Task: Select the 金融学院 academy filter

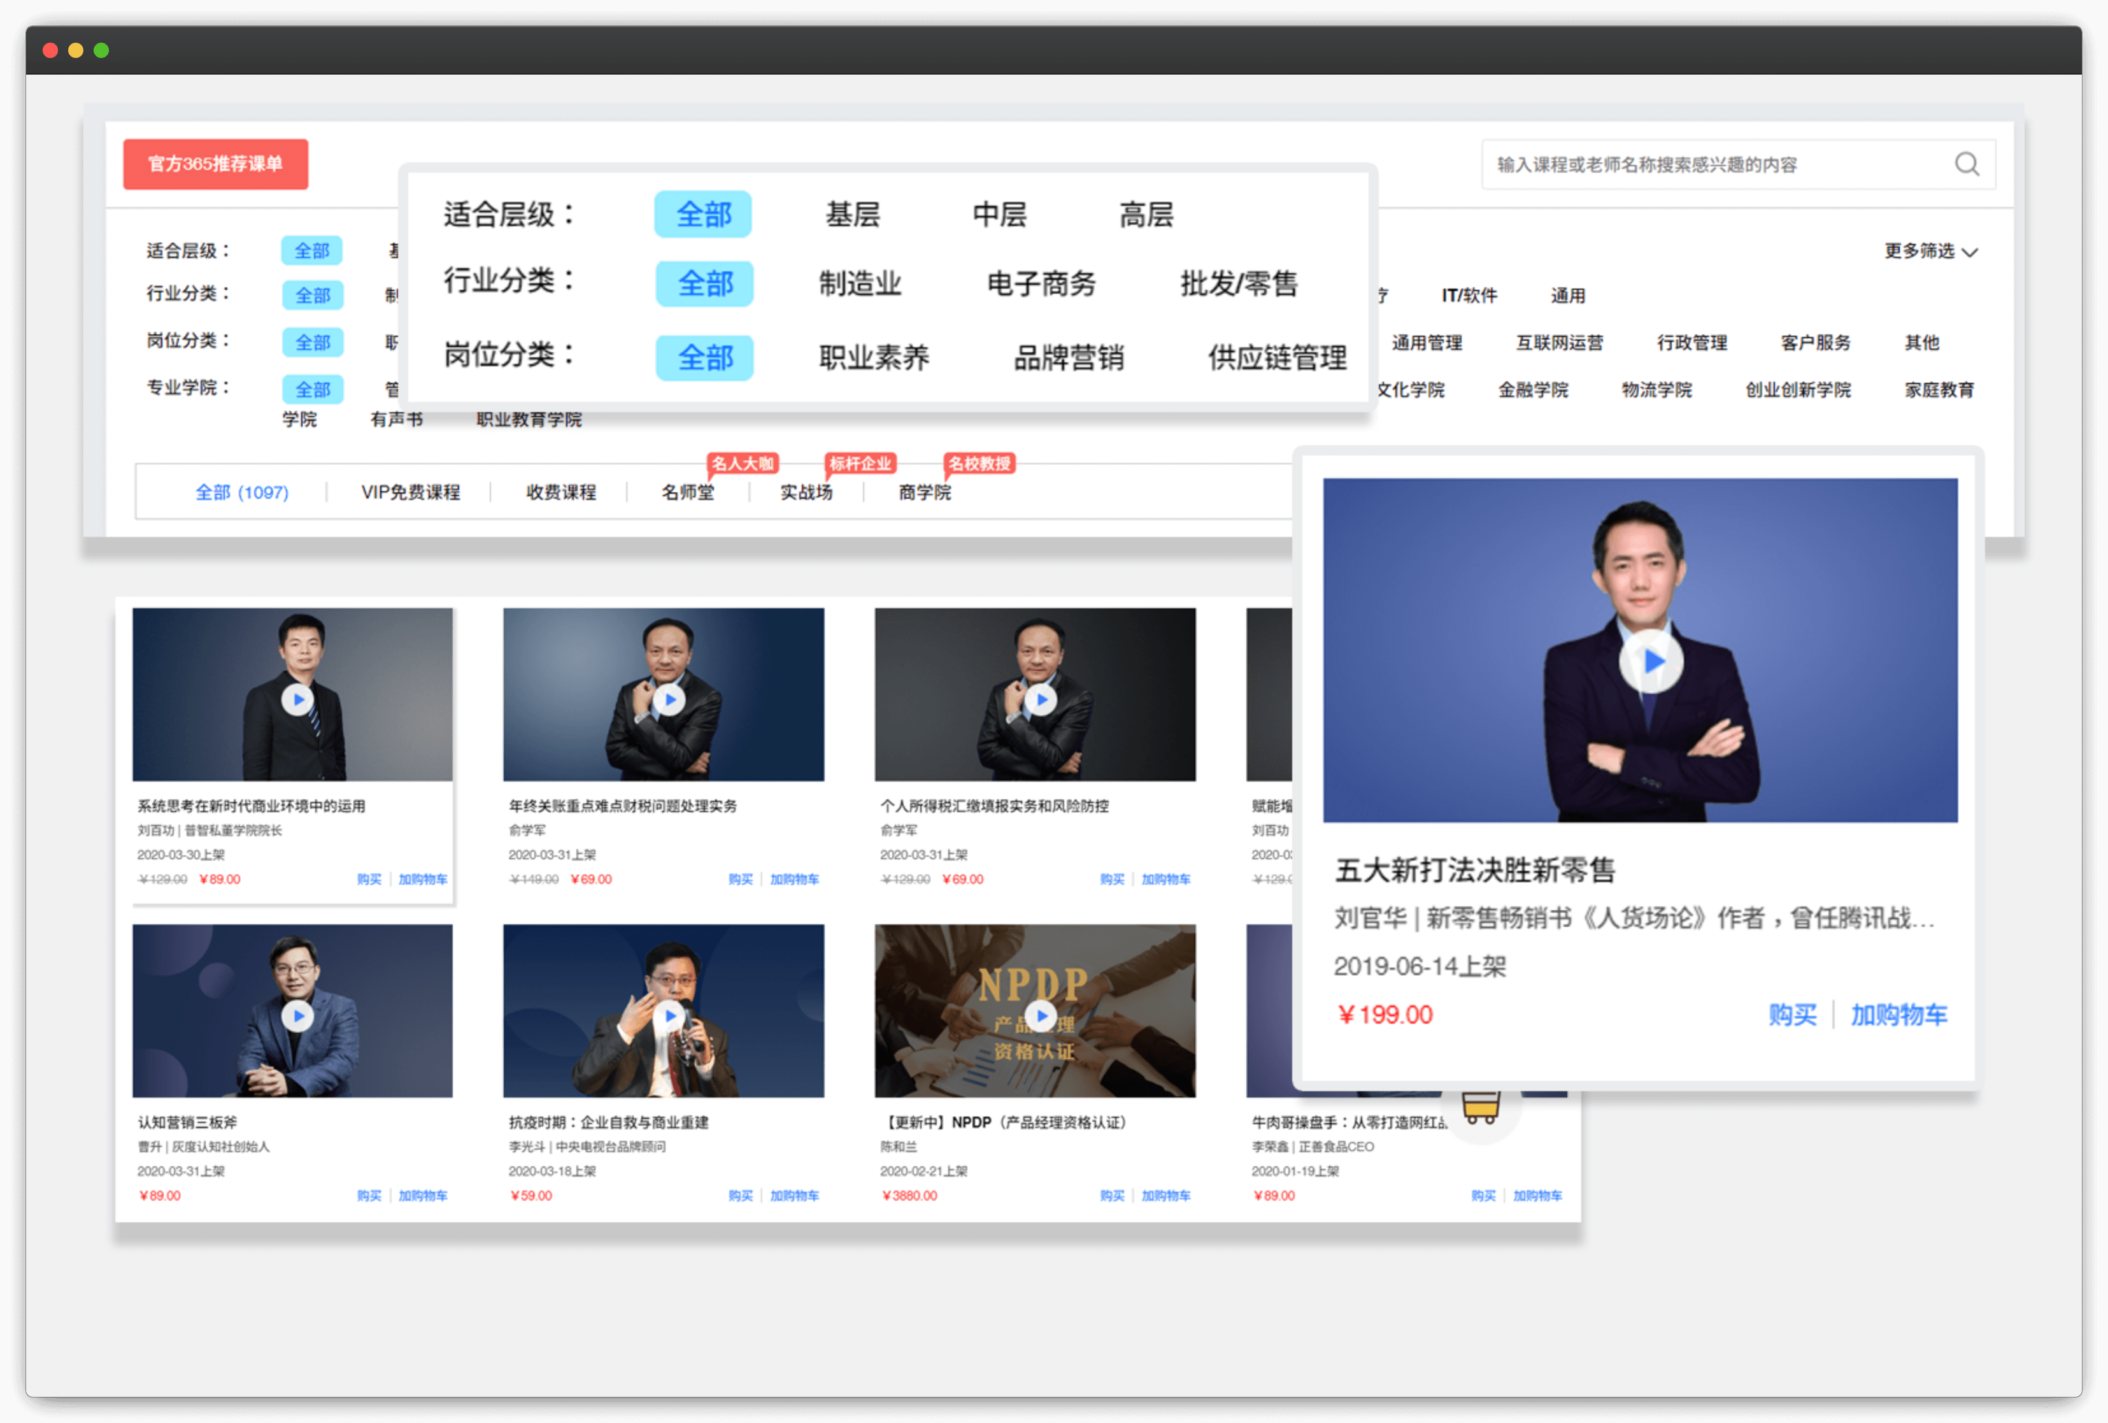Action: point(1533,390)
